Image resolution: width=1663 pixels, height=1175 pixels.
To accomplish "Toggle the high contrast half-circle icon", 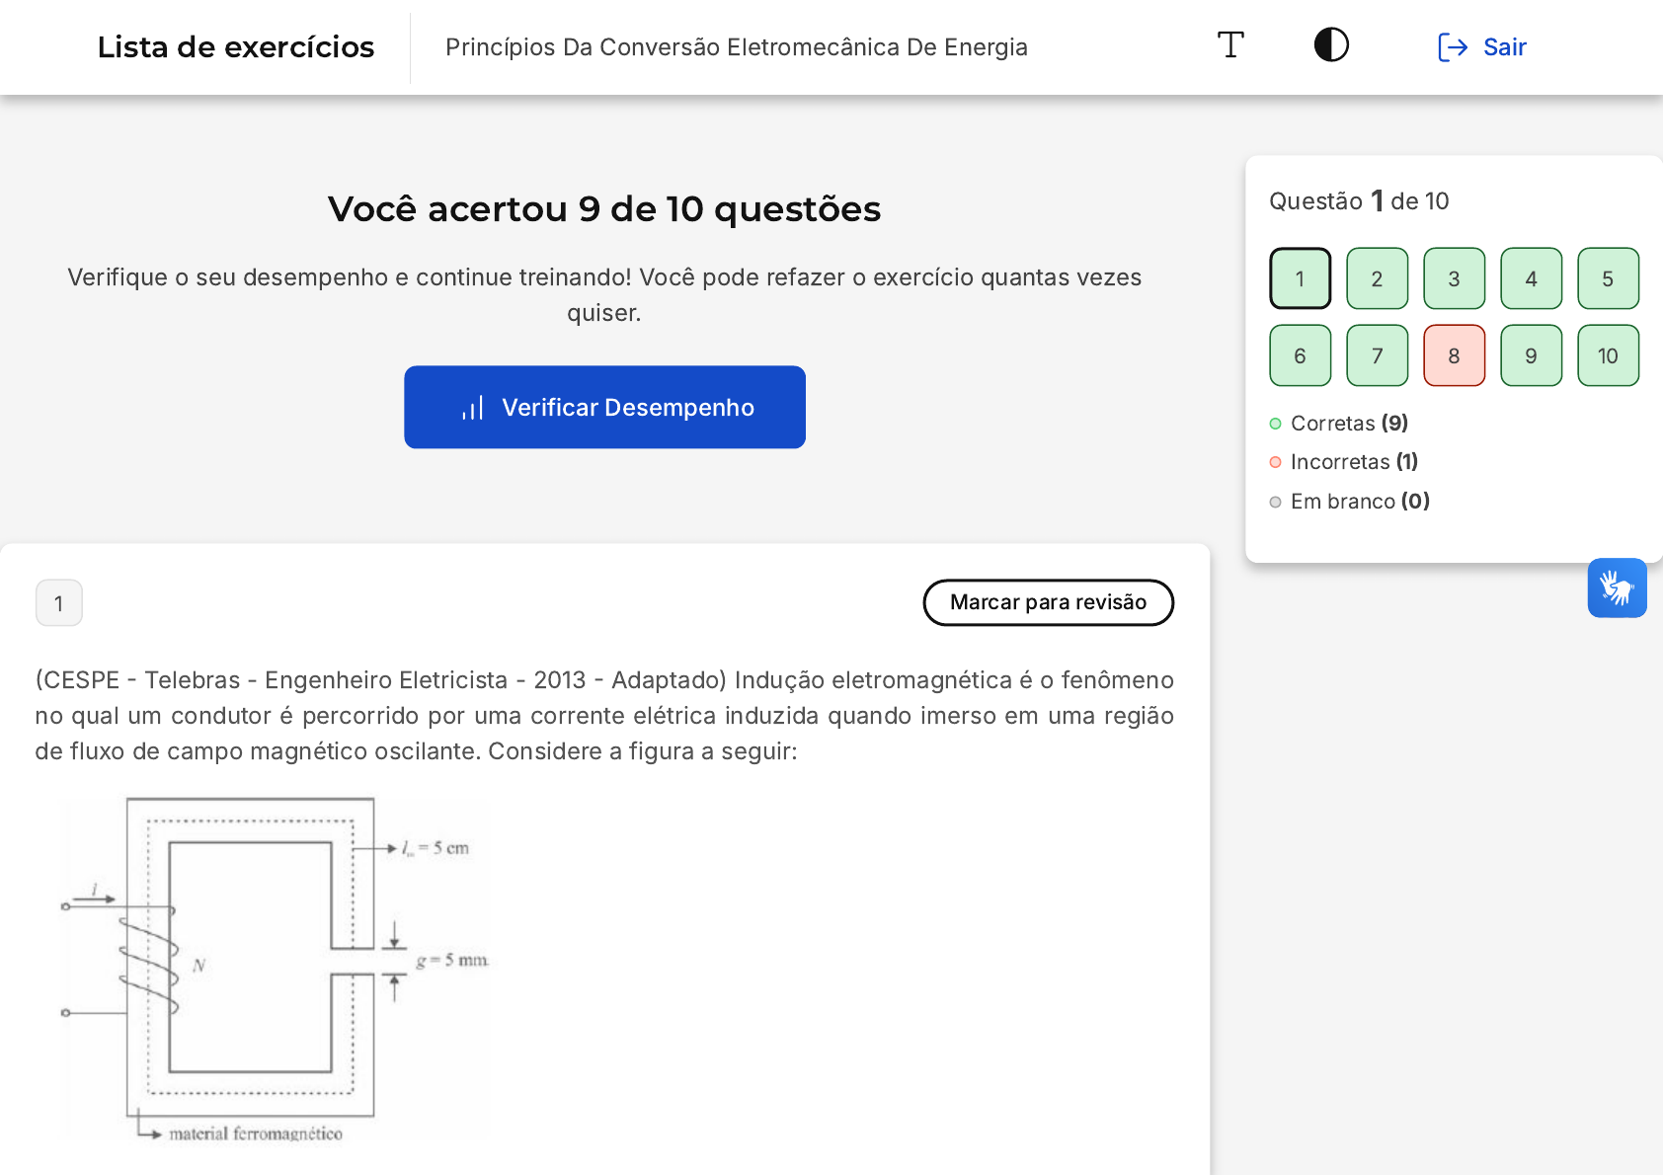I will point(1331,45).
